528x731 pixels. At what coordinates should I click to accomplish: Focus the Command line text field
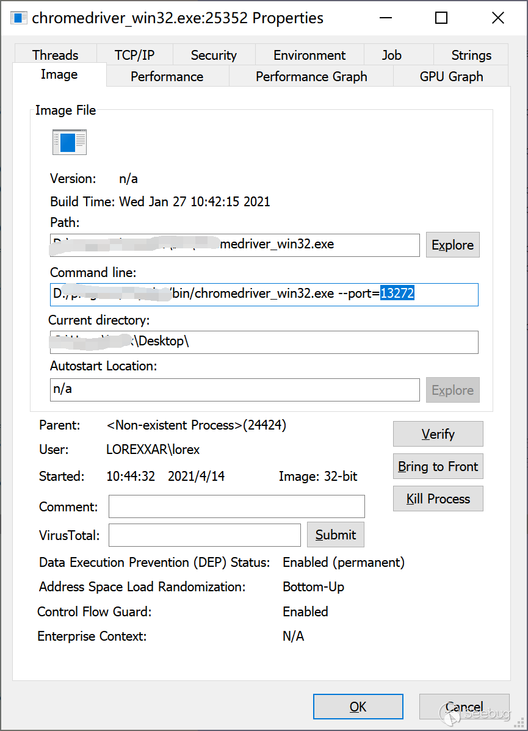264,294
